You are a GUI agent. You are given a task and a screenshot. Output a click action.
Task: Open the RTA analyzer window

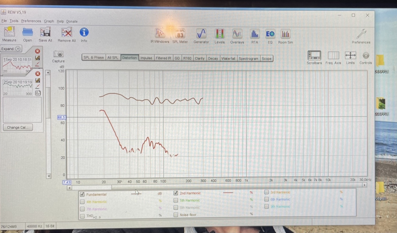tap(255, 34)
